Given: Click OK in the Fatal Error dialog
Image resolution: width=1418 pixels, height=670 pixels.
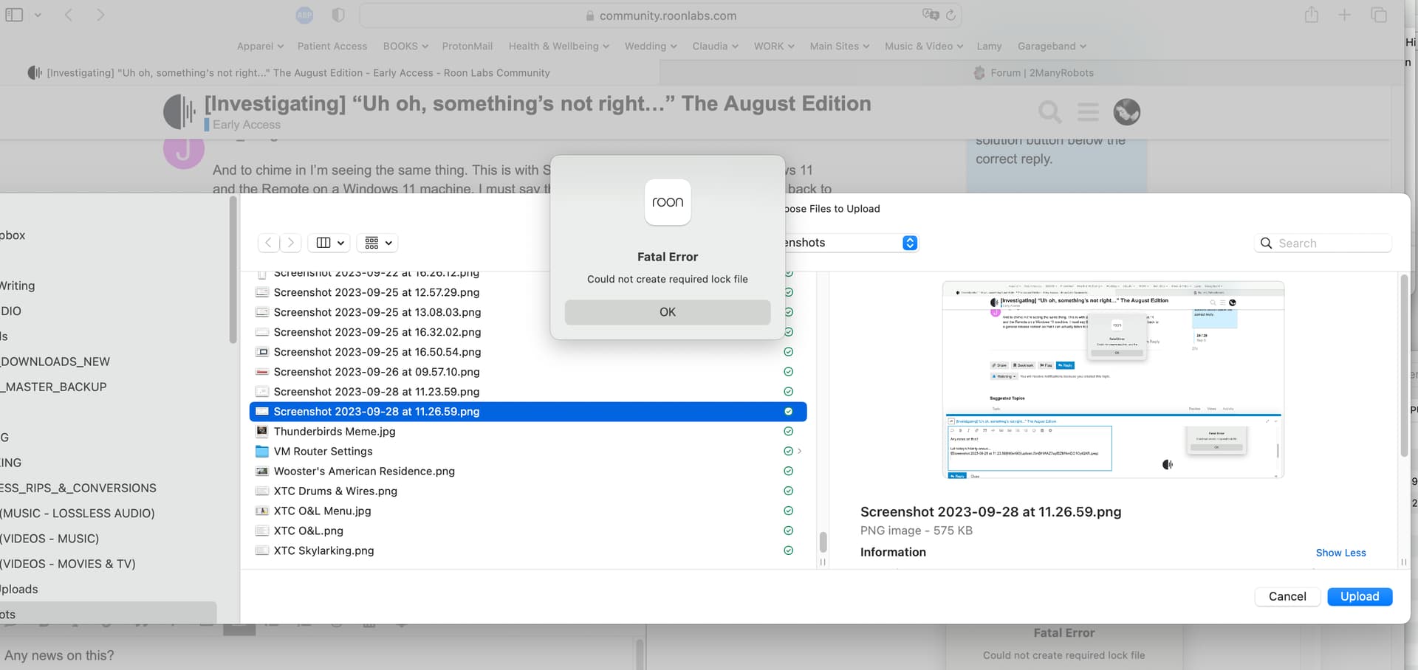Looking at the screenshot, I should 668,312.
